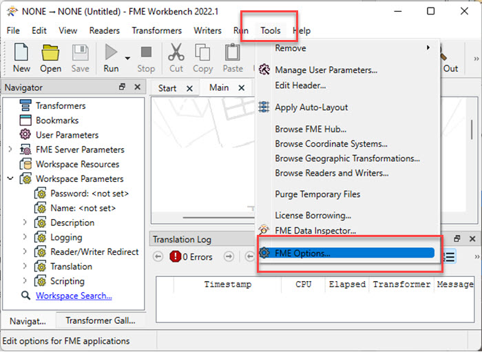Open the File menu

(x=13, y=31)
